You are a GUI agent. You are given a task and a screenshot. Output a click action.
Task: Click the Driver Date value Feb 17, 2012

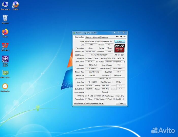click(92, 82)
